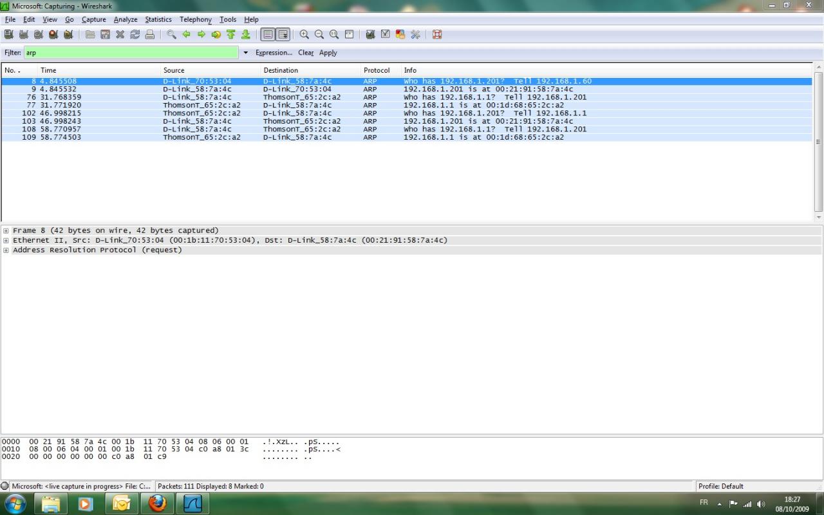Close the current capture file
The width and height of the screenshot is (824, 515).
pyautogui.click(x=120, y=34)
